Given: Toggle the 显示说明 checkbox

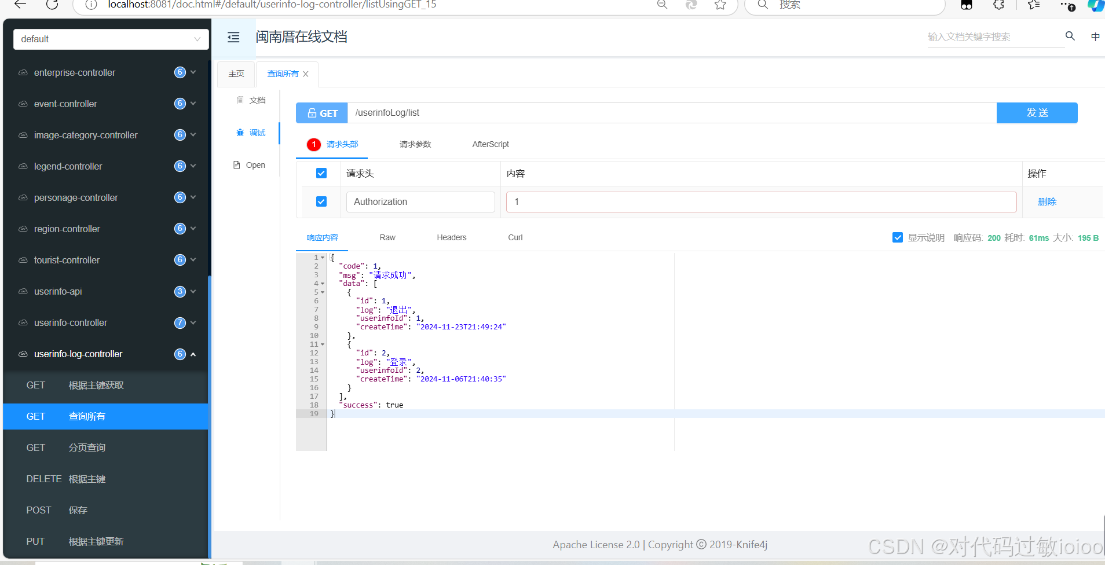Looking at the screenshot, I should (898, 237).
